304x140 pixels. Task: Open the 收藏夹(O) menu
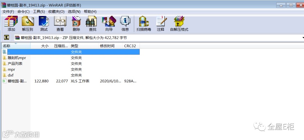(56, 12)
